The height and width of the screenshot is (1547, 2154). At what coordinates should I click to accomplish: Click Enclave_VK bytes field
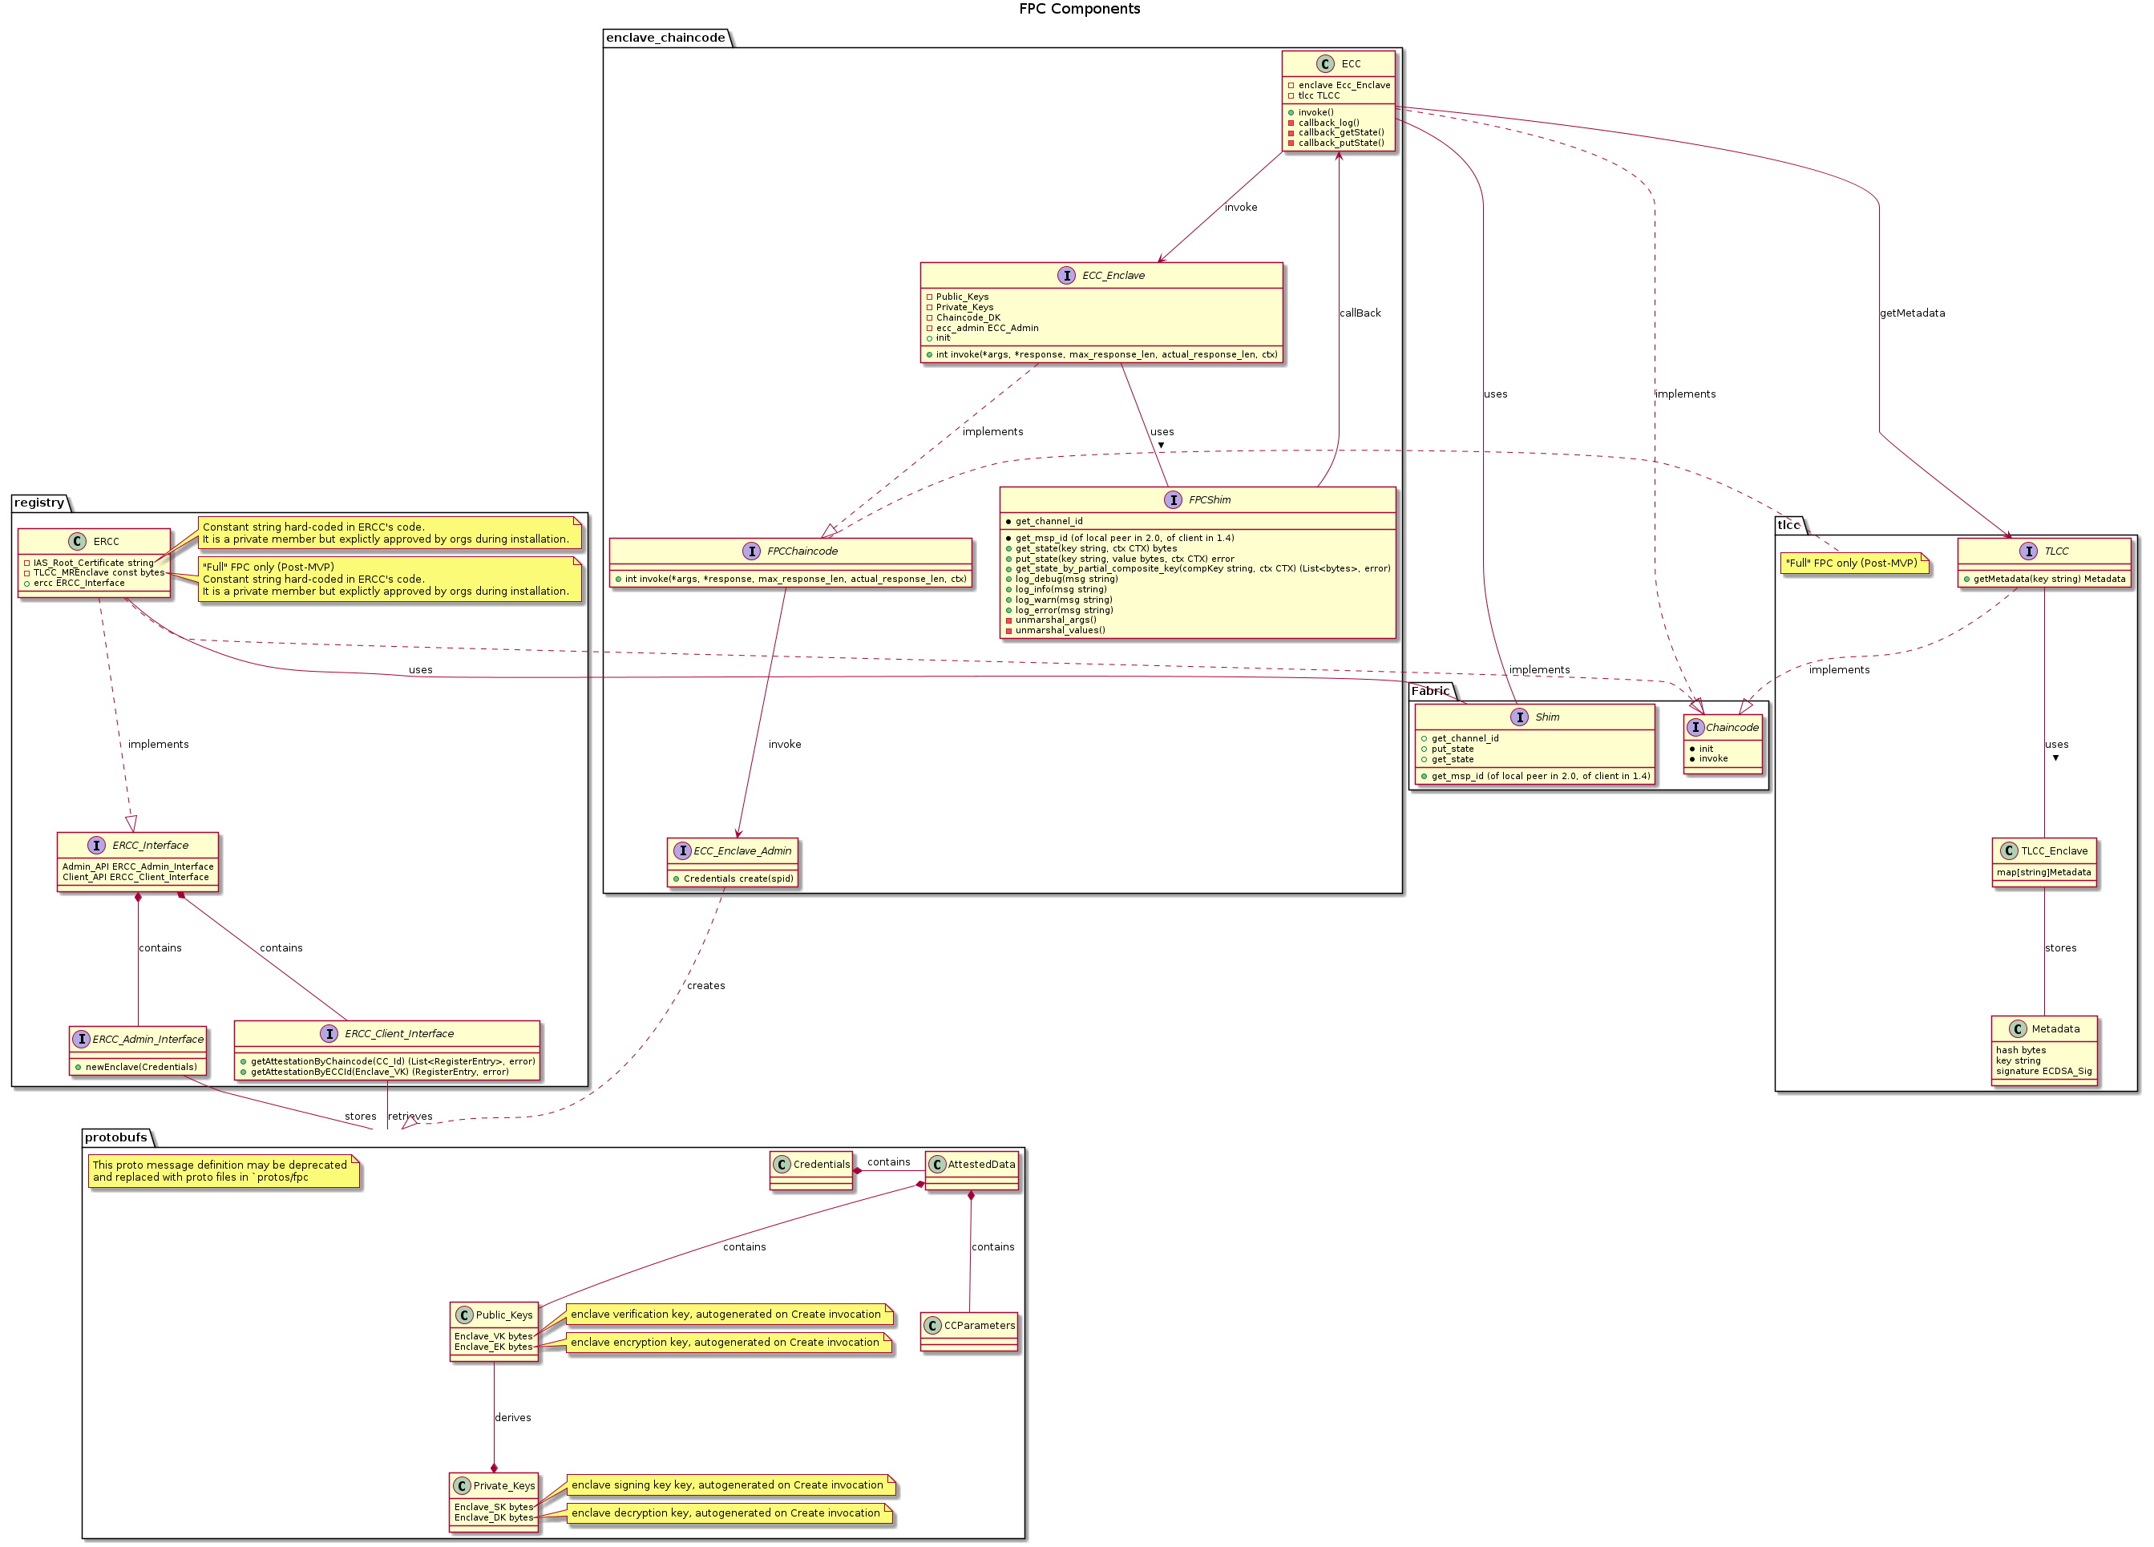493,1337
